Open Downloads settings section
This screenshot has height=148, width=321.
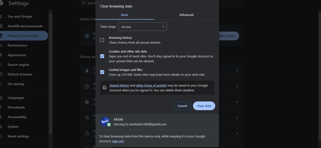pos(16,107)
